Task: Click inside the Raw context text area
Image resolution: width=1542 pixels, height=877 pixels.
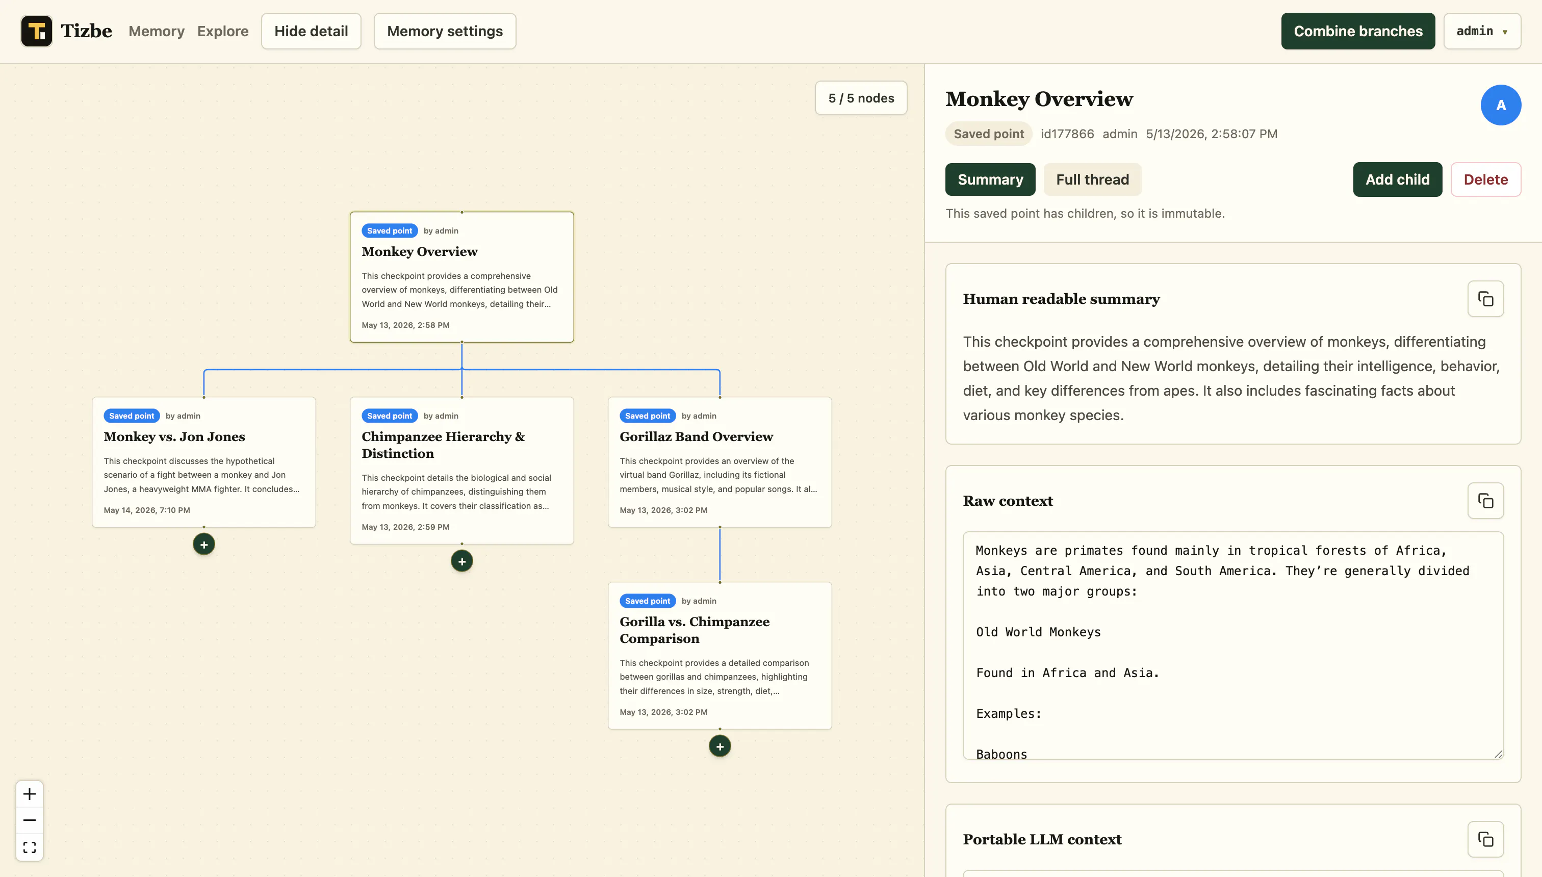Action: pyautogui.click(x=1233, y=645)
